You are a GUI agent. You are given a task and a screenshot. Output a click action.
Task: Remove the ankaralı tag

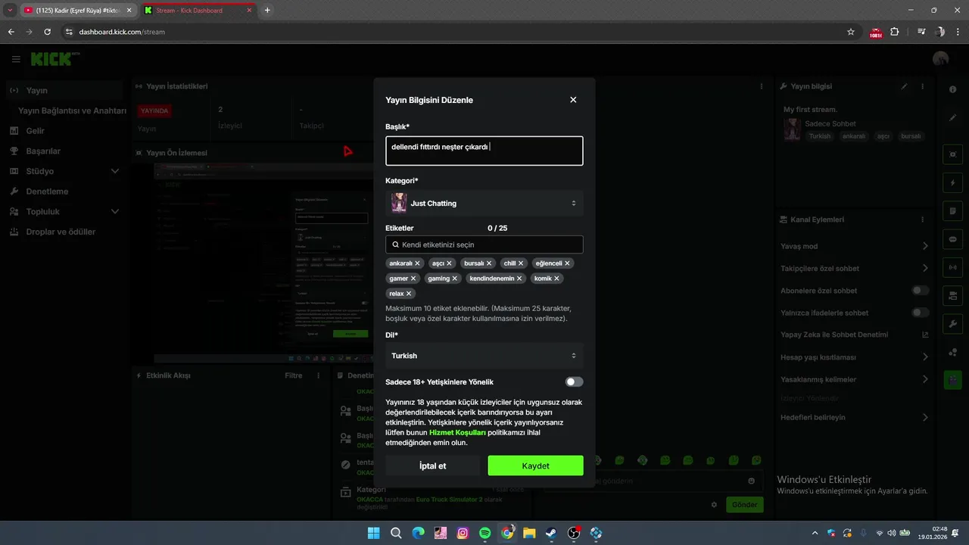tap(417, 263)
